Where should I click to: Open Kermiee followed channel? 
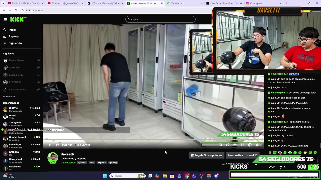click(21, 68)
